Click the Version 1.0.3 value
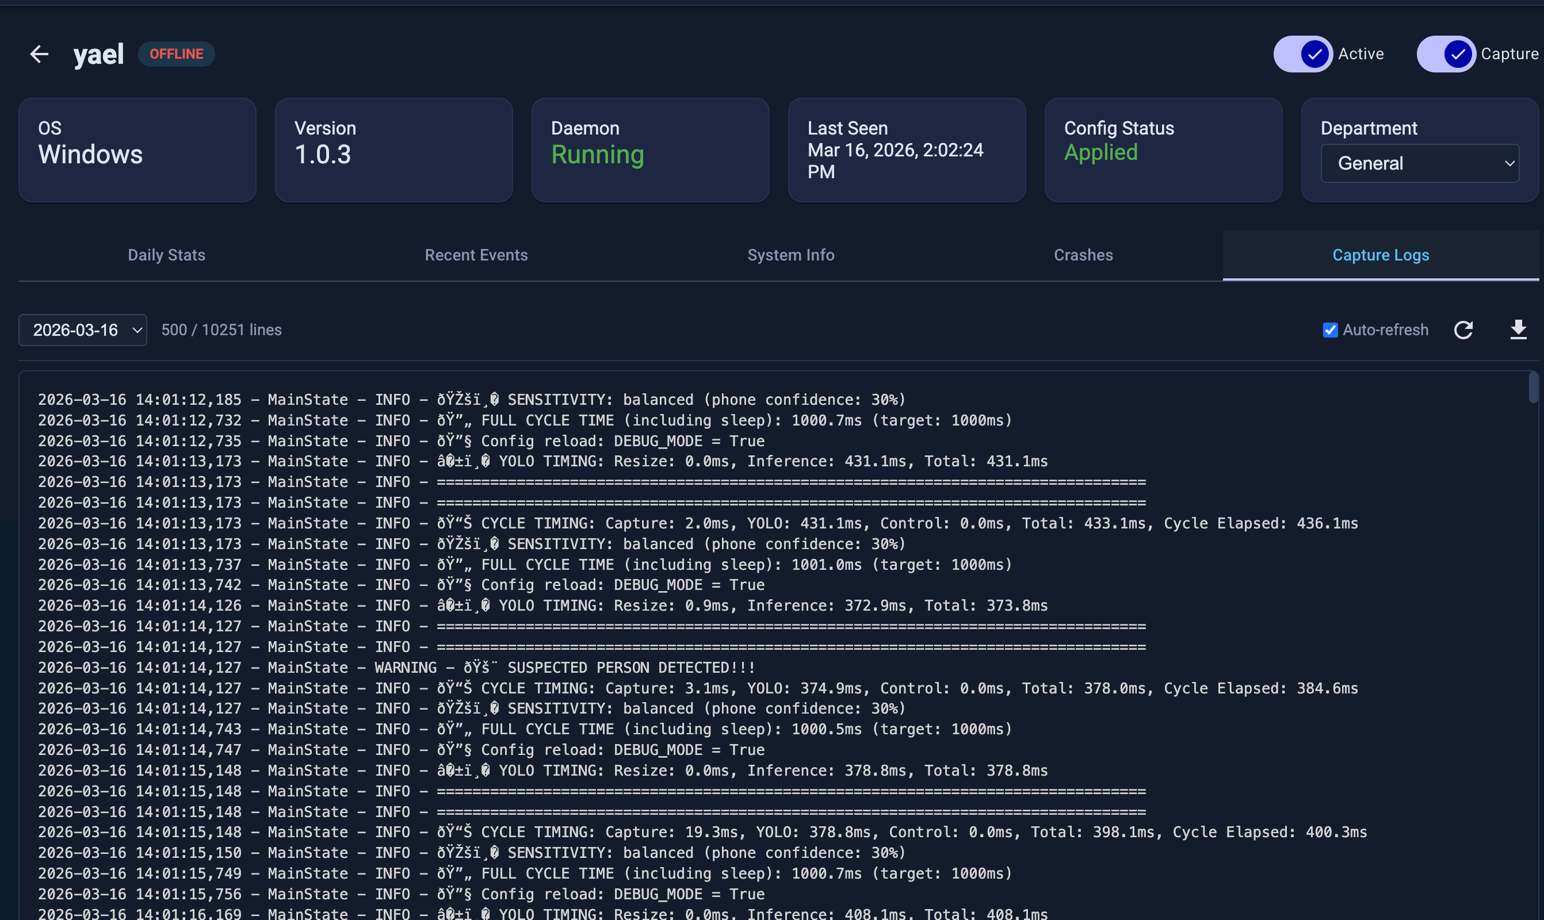This screenshot has width=1544, height=920. (323, 155)
